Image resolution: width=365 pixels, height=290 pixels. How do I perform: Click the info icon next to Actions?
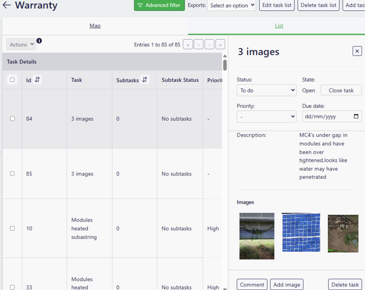coord(39,41)
